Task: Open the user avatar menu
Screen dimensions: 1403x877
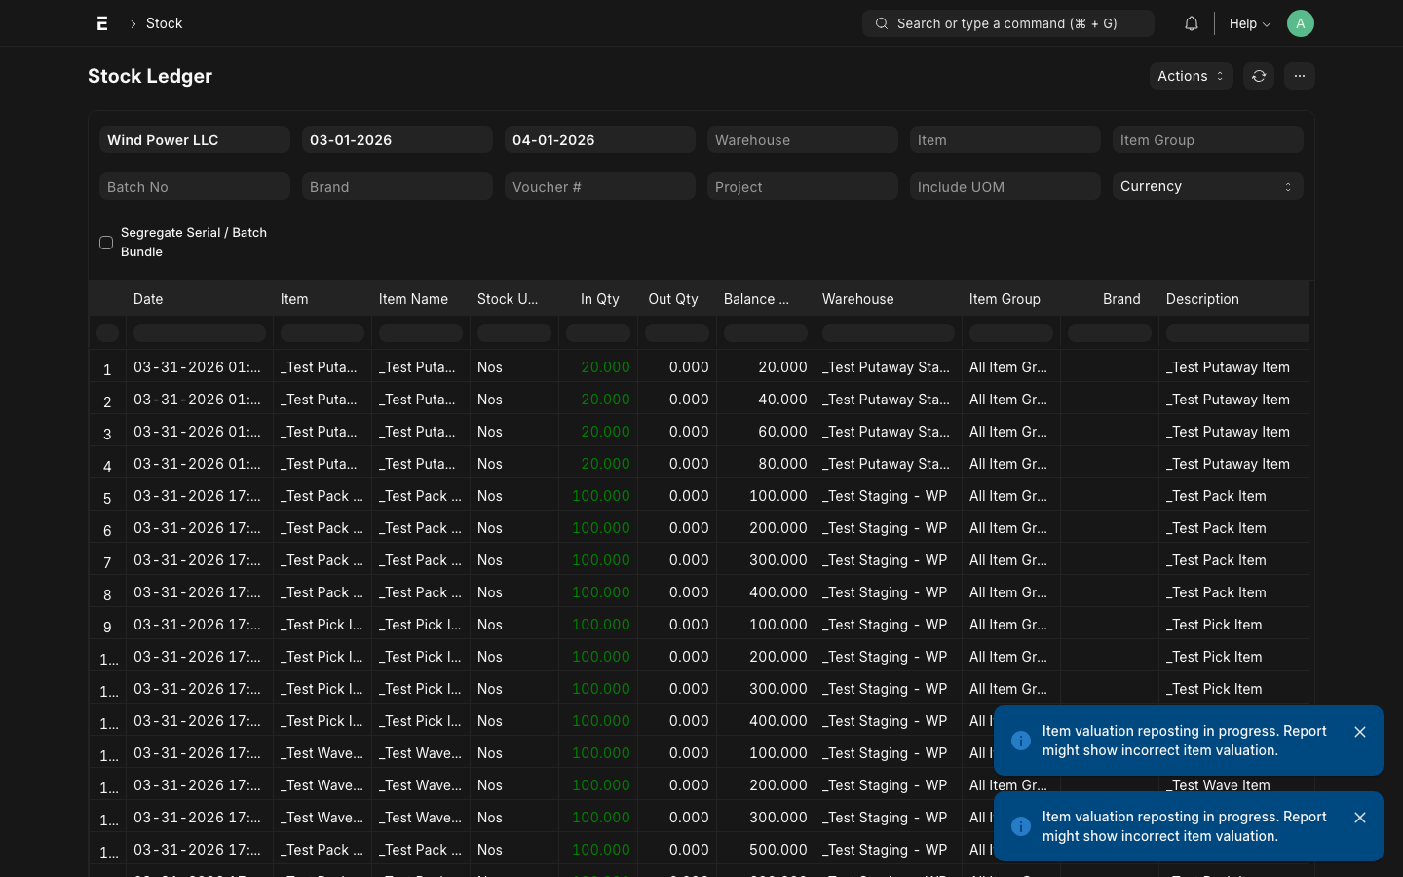Action: tap(1301, 23)
